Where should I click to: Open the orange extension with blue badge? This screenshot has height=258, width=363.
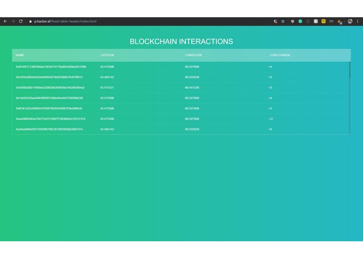click(339, 22)
